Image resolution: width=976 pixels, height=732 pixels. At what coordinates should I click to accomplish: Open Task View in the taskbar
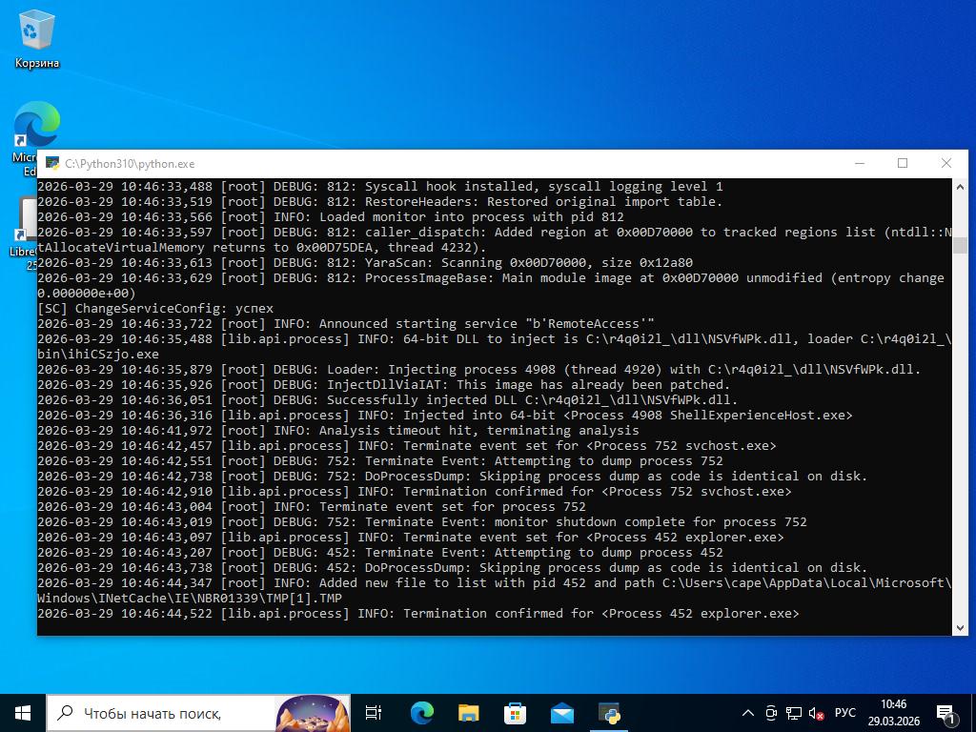point(374,712)
